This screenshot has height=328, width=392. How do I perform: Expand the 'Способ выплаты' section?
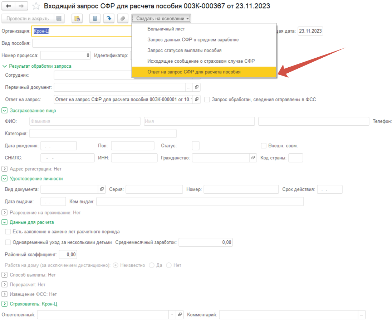pyautogui.click(x=5, y=275)
